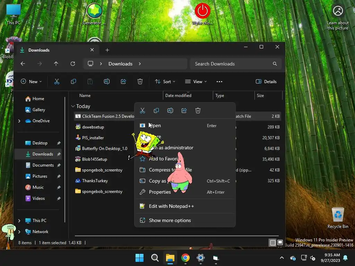Screen dimensions: 355x266
Task: Click the Rename icon in the context menu
Action: [170, 110]
